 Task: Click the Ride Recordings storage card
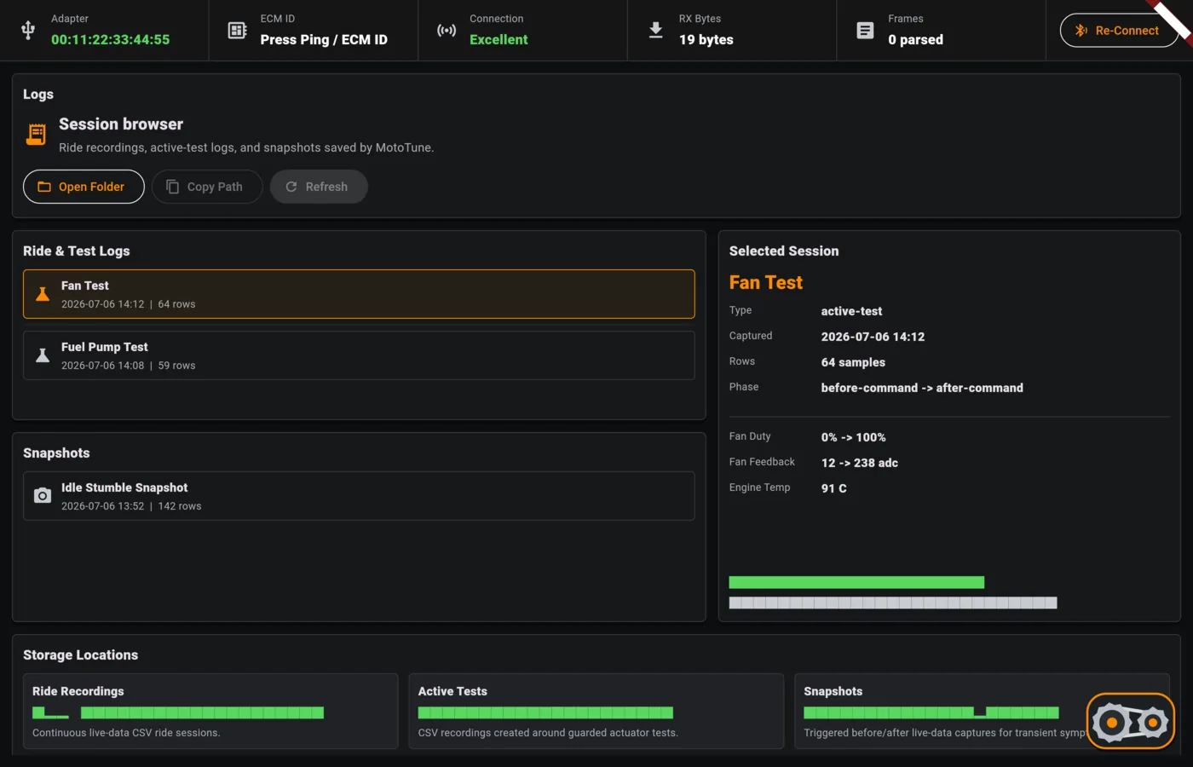(210, 712)
